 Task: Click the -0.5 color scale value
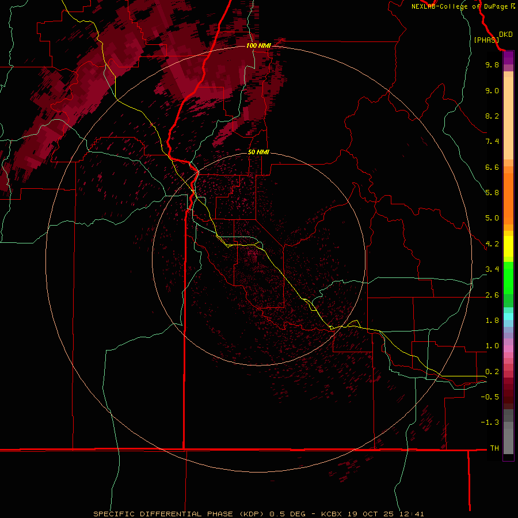490,397
